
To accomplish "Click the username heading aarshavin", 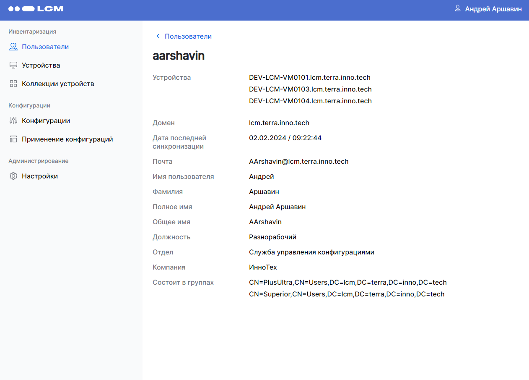I will (x=179, y=55).
